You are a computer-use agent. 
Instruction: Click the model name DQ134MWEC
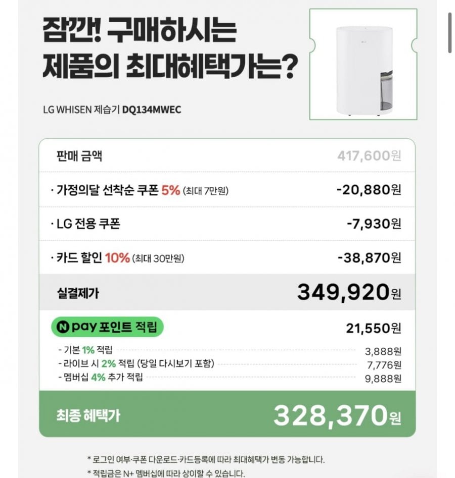152,109
